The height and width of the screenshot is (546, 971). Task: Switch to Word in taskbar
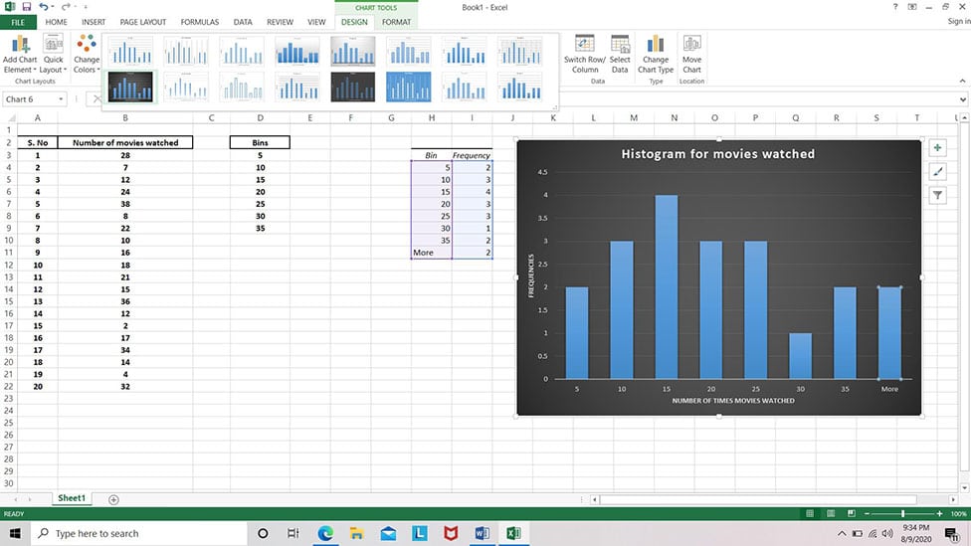click(482, 533)
